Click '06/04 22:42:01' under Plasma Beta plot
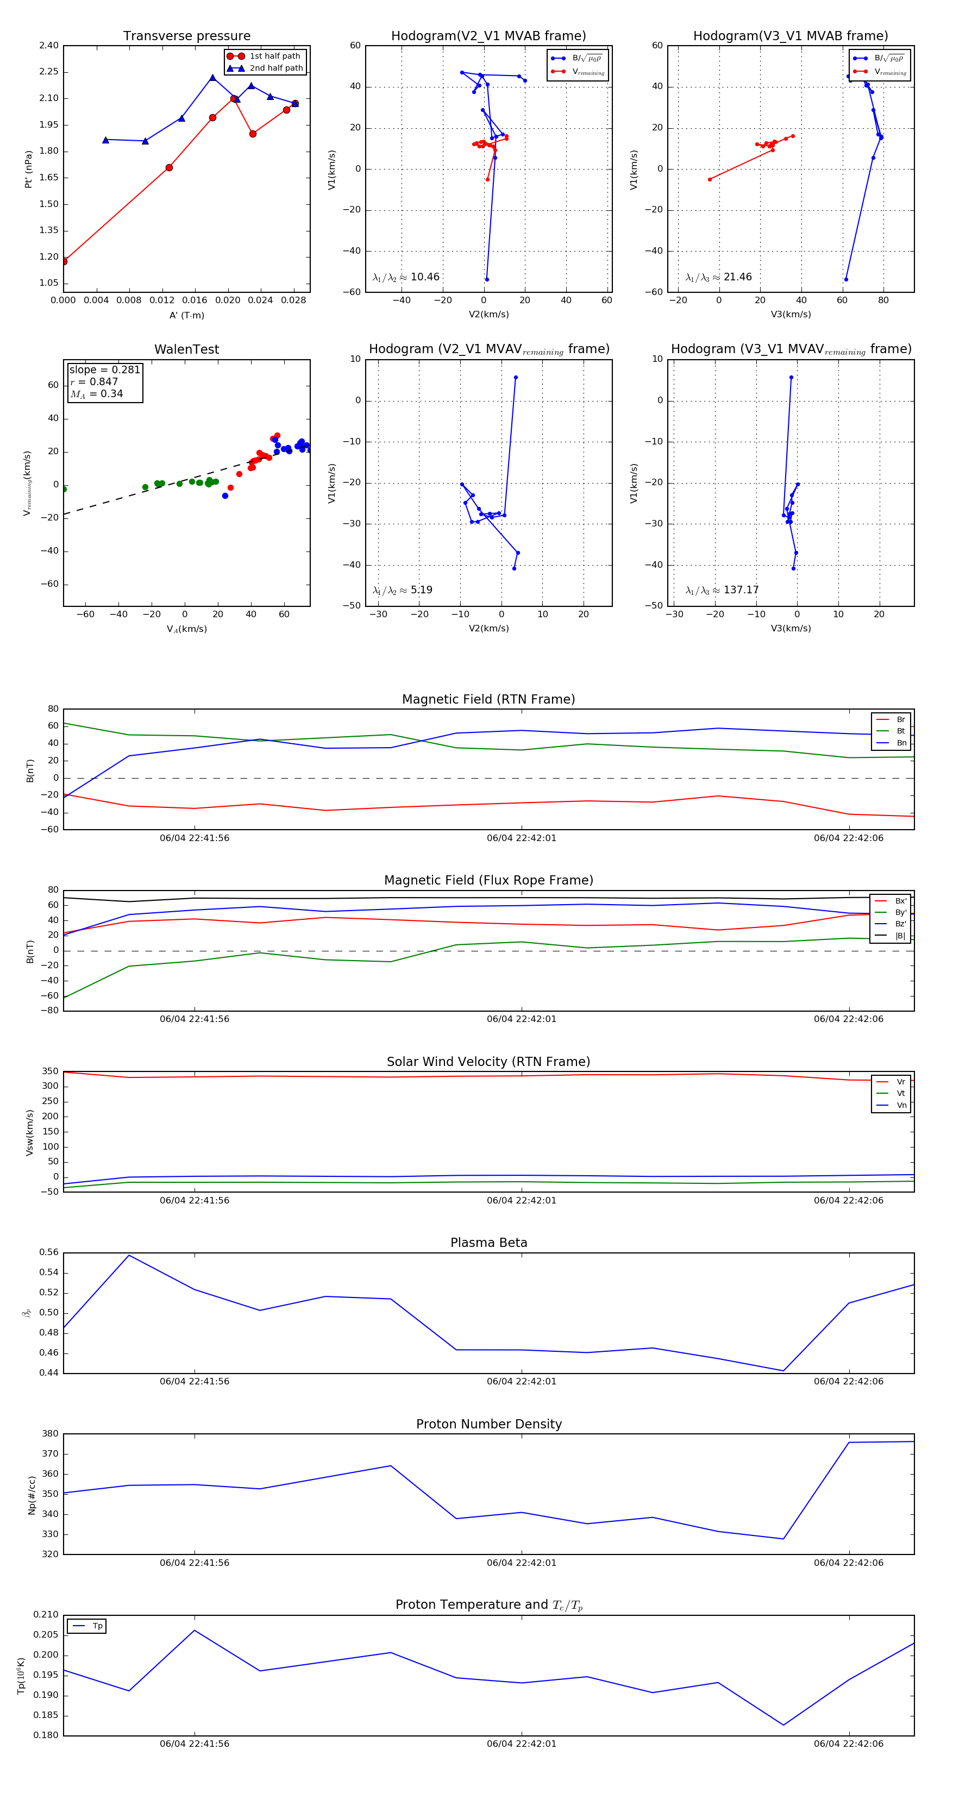The image size is (978, 1793). 522,1382
